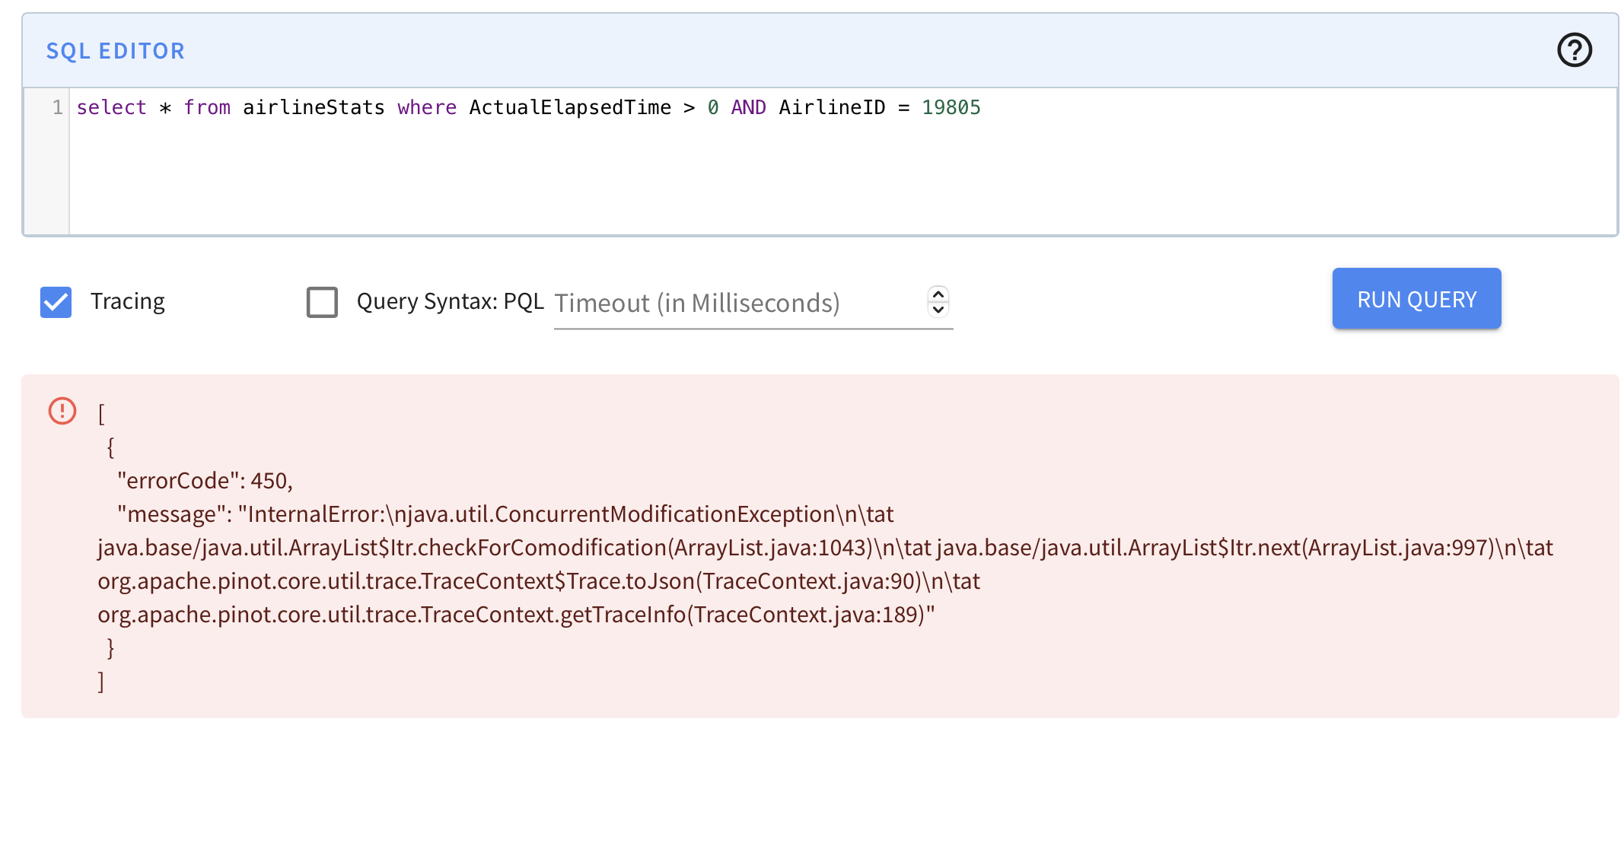Click the TraceContext$Trace.toJson stack line
Viewport: 1621px width, 849px height.
(x=539, y=581)
